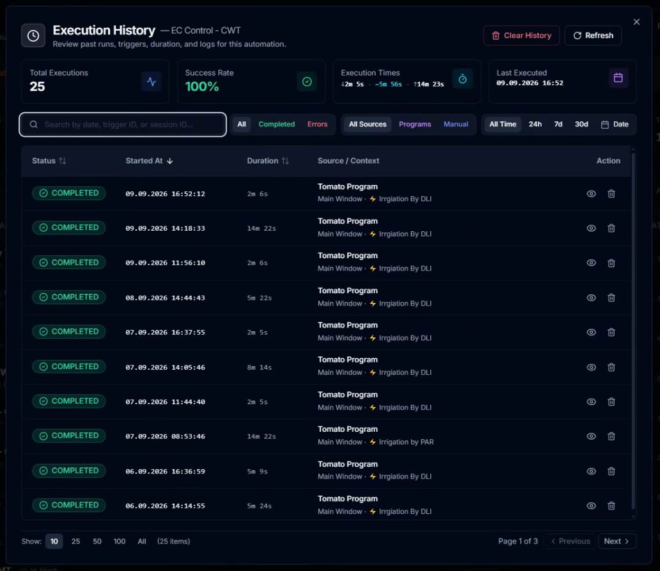Image resolution: width=660 pixels, height=571 pixels.
Task: Click the '14m 22s' duration of 09.09.2026 14:18:33
Action: pos(262,228)
